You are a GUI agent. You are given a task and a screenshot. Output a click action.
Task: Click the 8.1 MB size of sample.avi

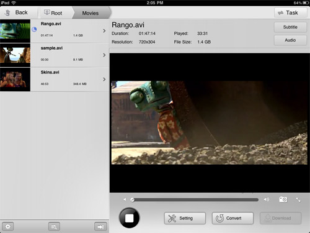78,60
